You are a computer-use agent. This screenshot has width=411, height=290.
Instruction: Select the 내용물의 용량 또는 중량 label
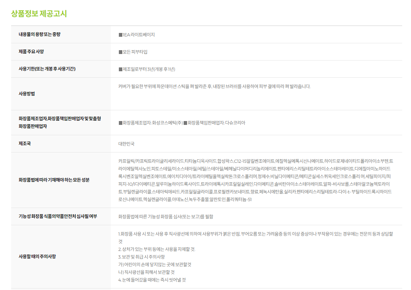coord(39,34)
